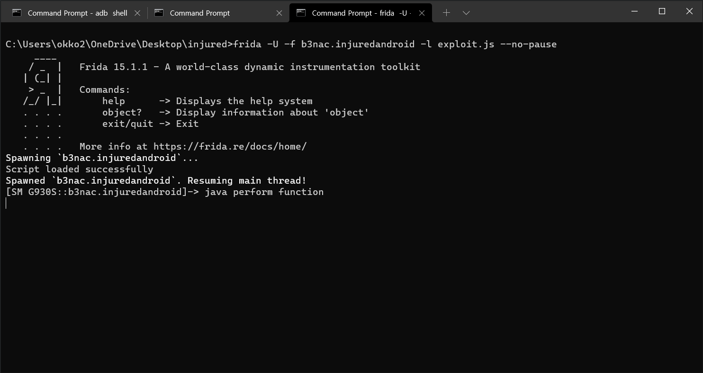Click the 'java perform function' input text

pos(264,192)
